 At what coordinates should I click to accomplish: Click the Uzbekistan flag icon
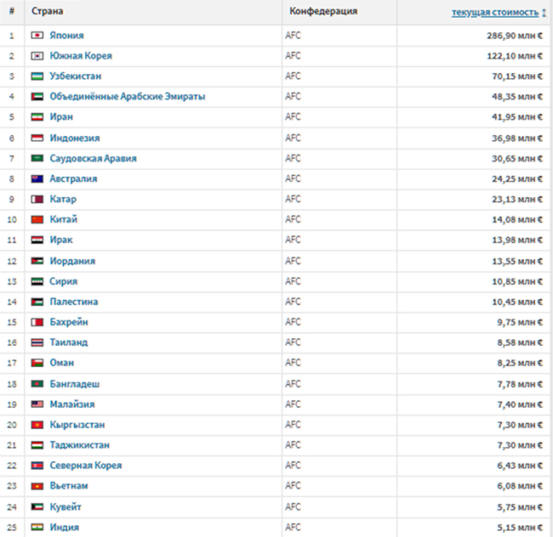click(37, 76)
